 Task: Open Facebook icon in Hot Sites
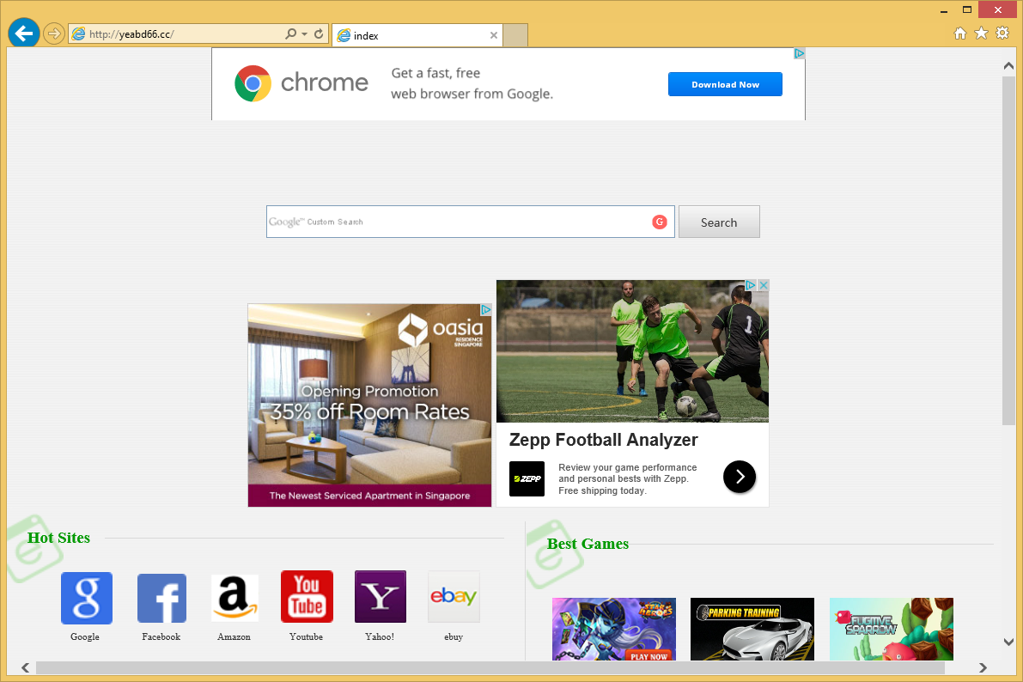[x=161, y=598]
